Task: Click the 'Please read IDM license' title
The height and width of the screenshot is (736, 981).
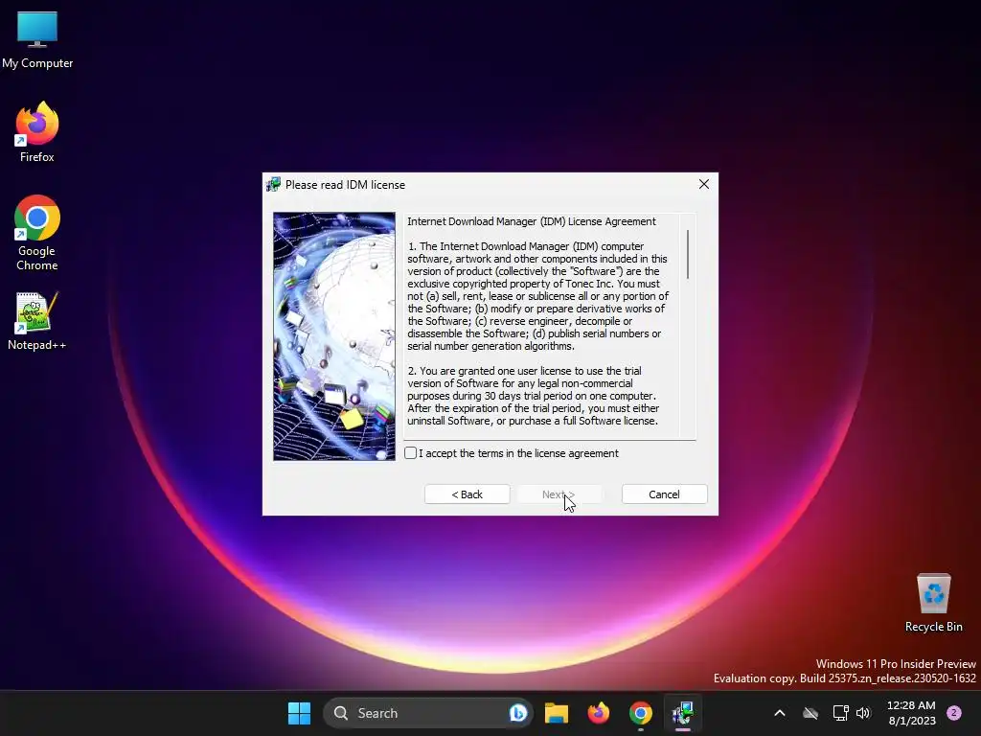Action: pos(345,185)
